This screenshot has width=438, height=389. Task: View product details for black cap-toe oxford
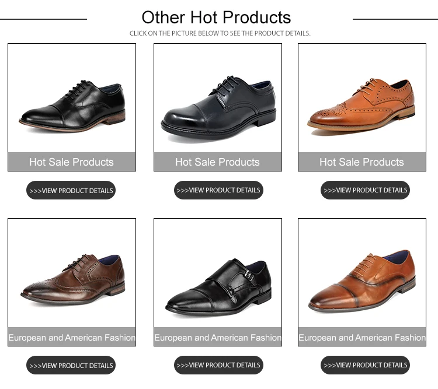(x=71, y=190)
